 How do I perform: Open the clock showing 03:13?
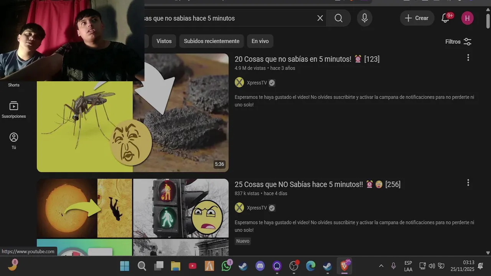(463, 266)
